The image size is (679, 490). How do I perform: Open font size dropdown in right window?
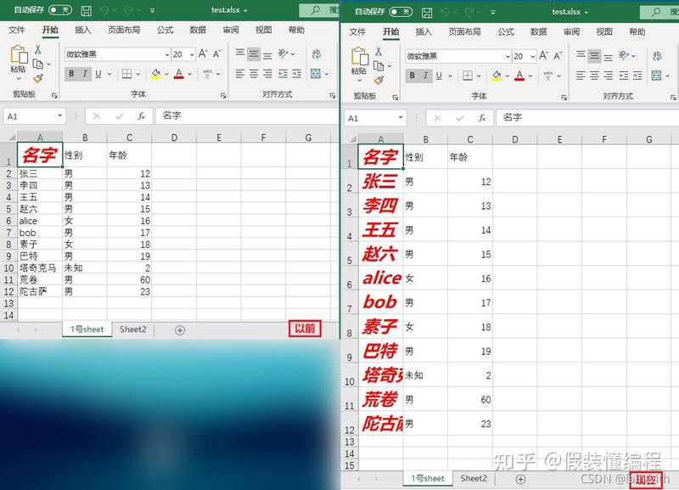[x=533, y=56]
